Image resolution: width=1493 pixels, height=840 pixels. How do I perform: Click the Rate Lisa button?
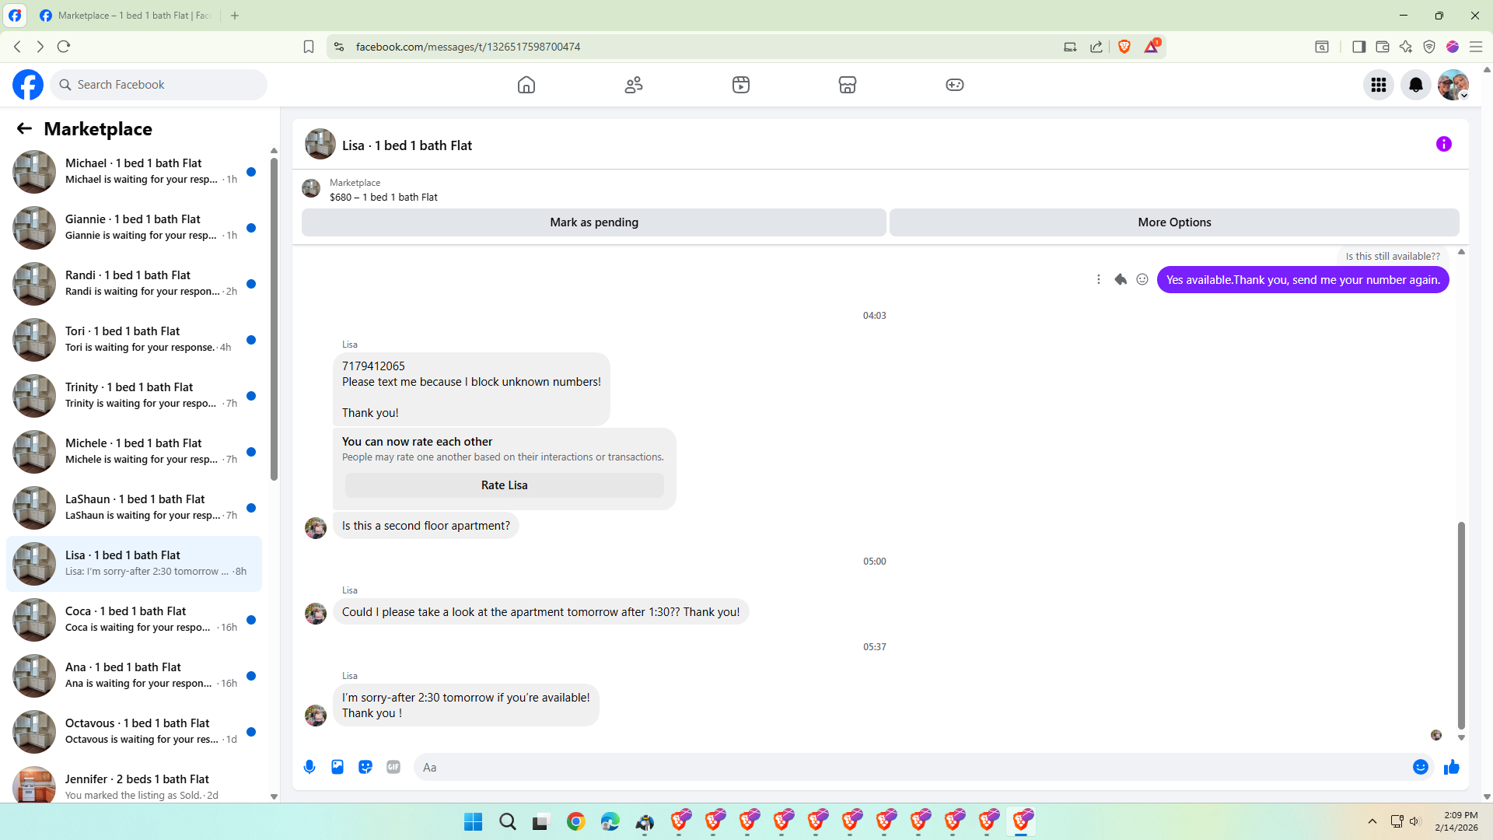click(504, 485)
